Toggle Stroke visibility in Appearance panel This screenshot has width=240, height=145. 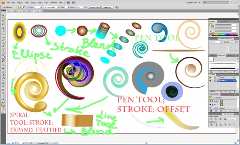click(x=210, y=101)
